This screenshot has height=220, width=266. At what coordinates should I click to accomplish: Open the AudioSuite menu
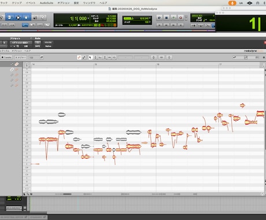(46, 3)
